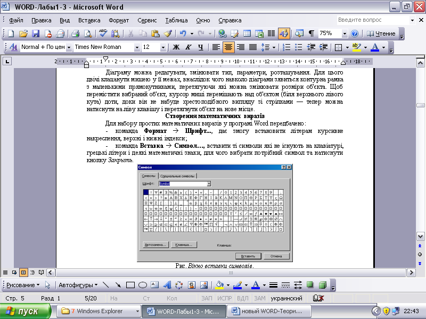Toggle show paragraph marks ¶
This screenshot has height=319, width=426.
click(312, 33)
